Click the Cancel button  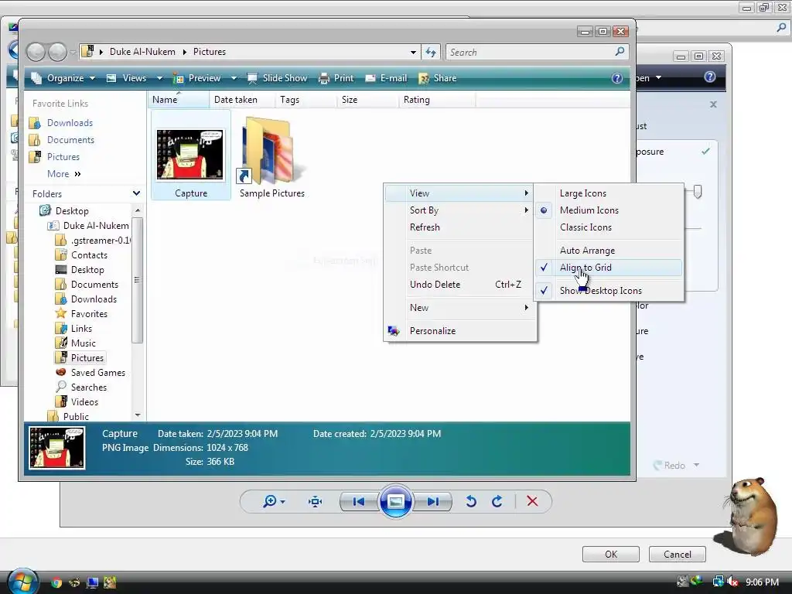677,554
